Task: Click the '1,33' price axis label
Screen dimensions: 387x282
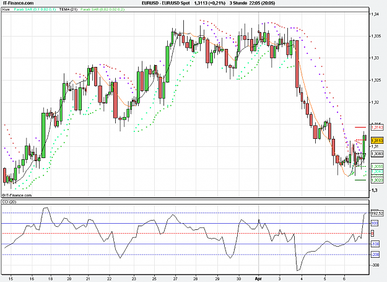Action: tap(375, 58)
